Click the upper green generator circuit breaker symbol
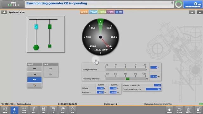Image resolution: width=203 pixels, height=114 pixels. point(50,27)
